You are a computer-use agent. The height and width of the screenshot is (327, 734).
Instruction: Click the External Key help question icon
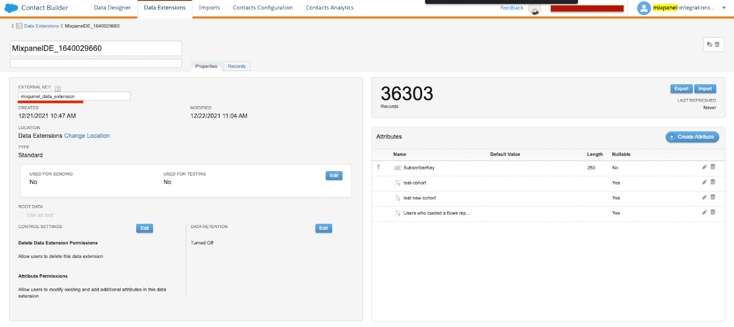(58, 88)
